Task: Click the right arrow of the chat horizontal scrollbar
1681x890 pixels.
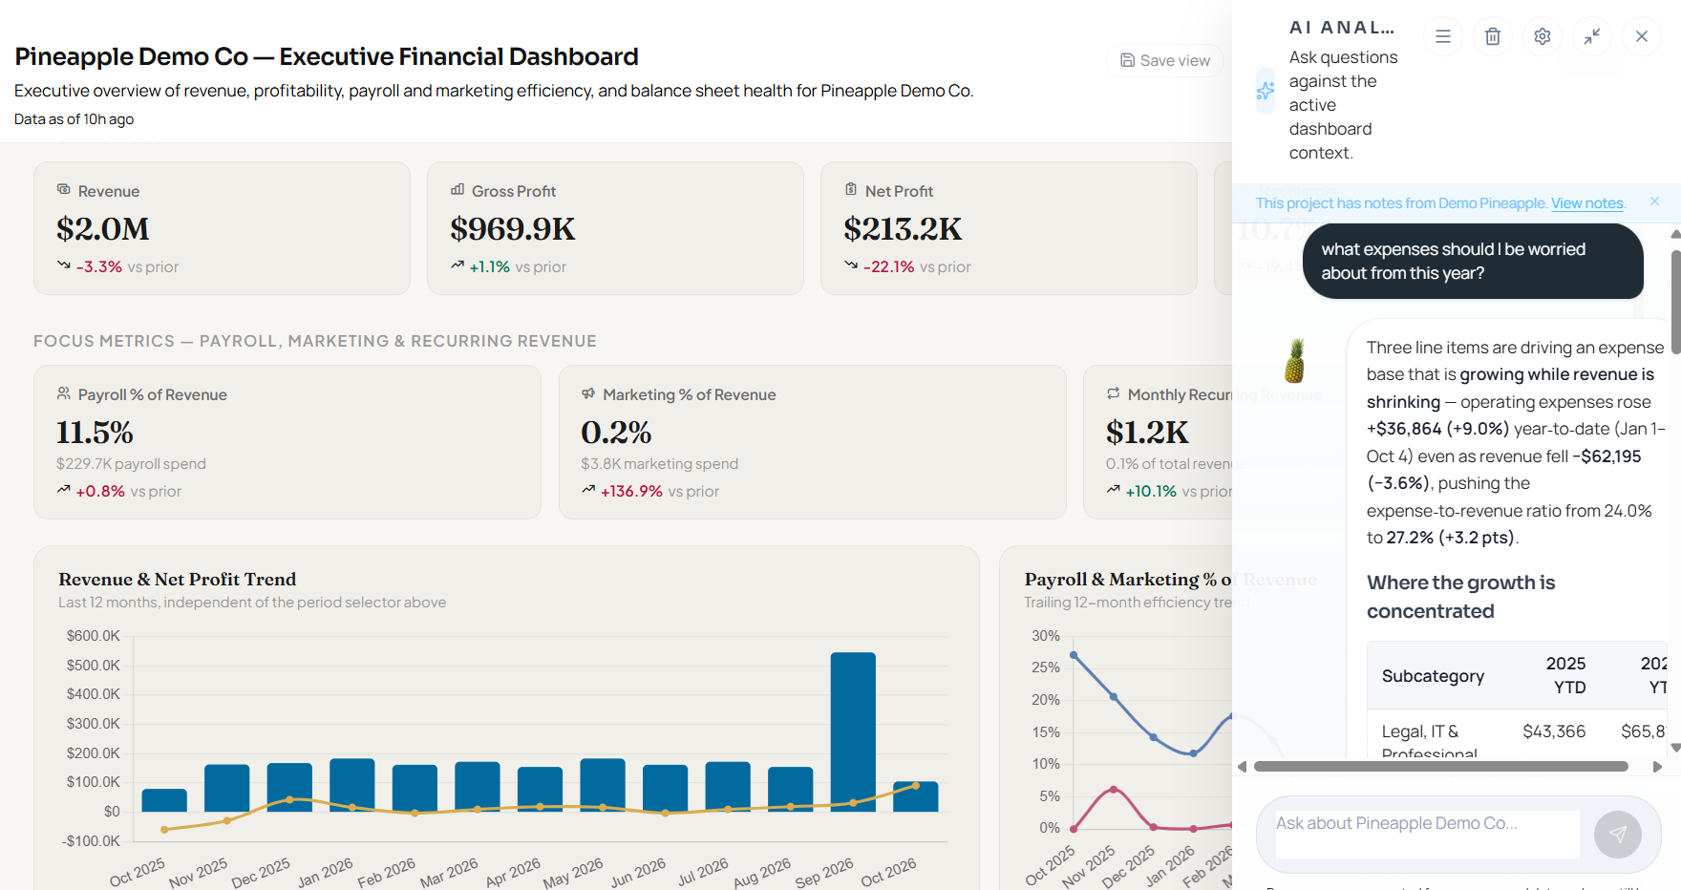Action: point(1658,767)
